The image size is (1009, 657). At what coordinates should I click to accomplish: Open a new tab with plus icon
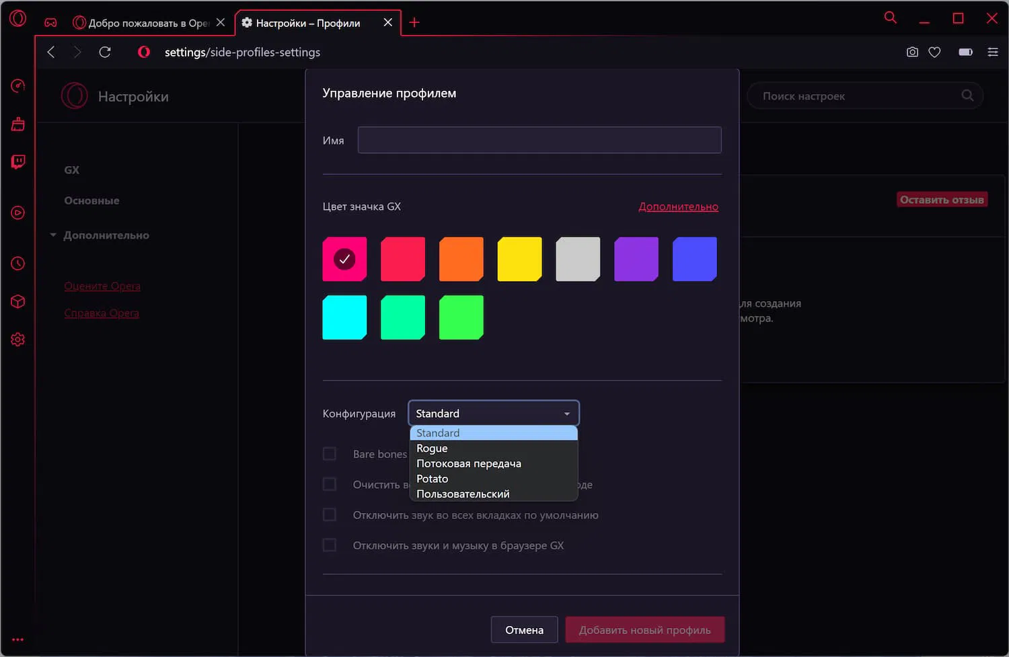coord(414,22)
